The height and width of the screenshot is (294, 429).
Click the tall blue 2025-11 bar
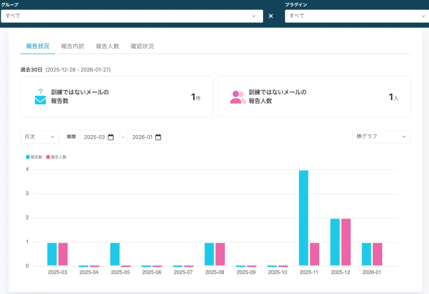[x=304, y=218]
